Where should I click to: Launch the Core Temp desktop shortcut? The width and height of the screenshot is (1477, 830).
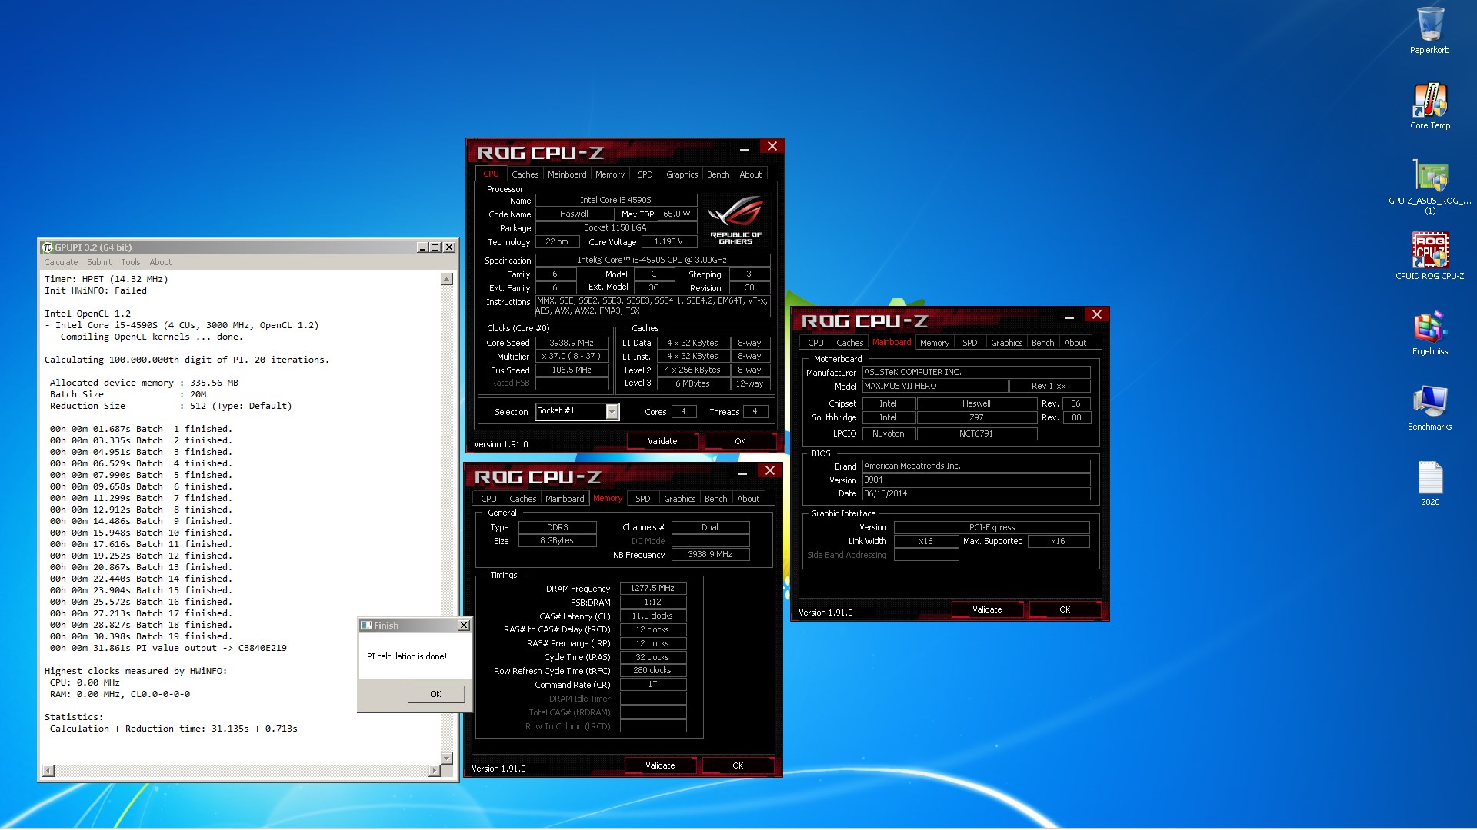[1429, 106]
